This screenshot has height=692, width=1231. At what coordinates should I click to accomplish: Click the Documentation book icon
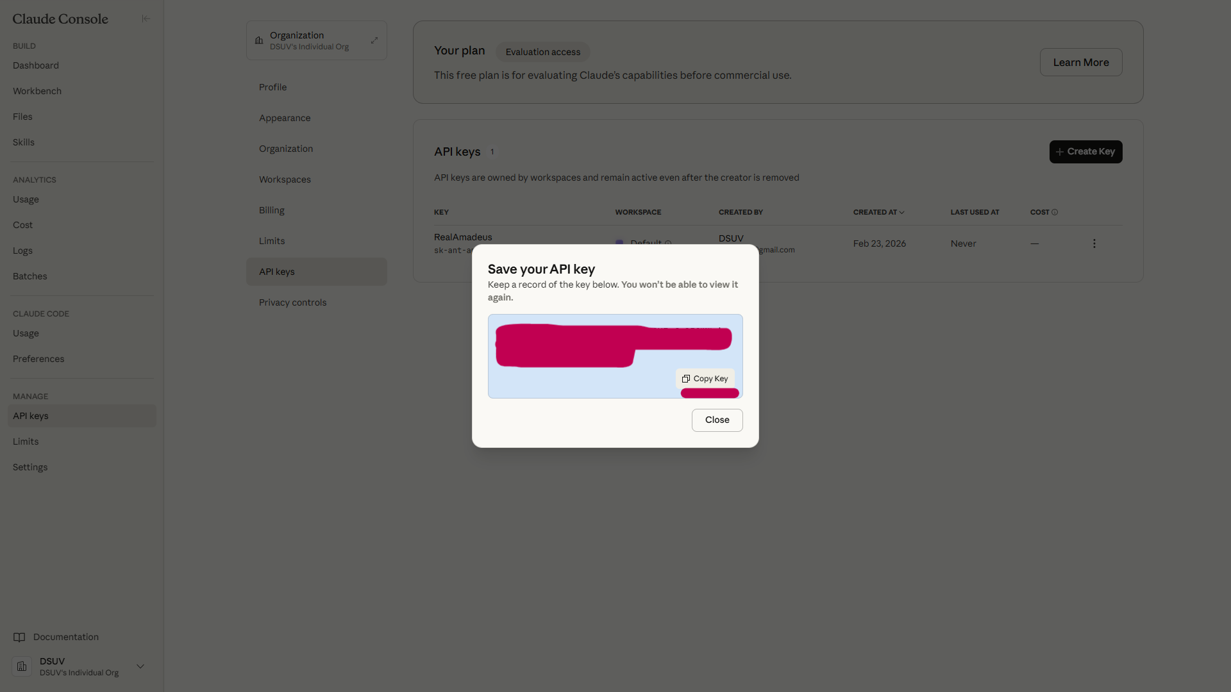19,637
